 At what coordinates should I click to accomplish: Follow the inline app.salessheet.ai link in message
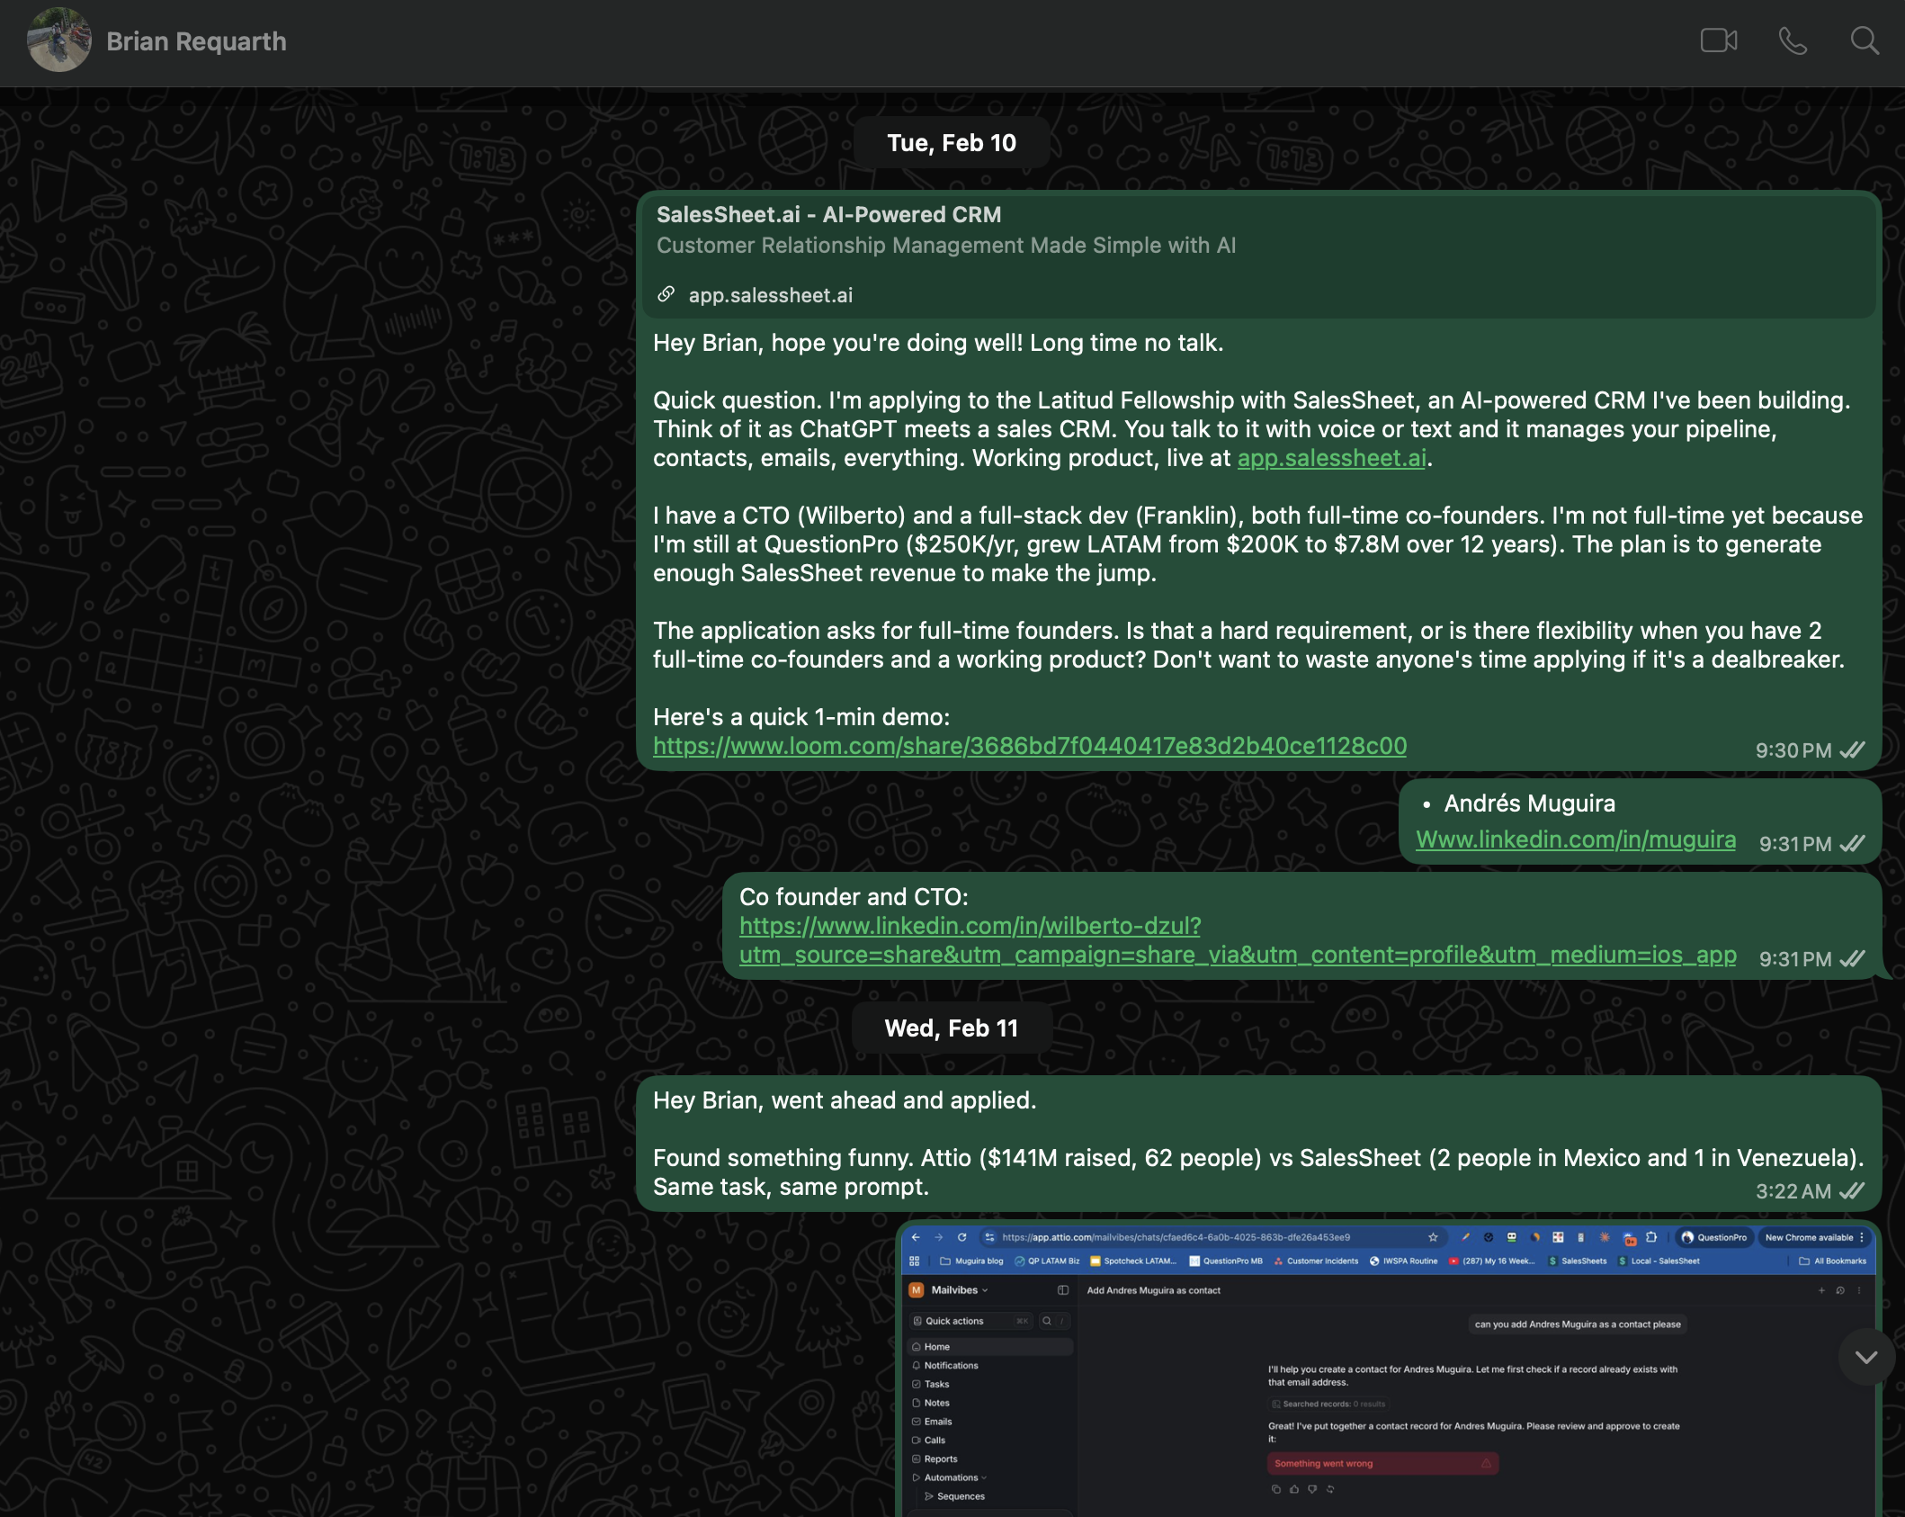(1332, 458)
